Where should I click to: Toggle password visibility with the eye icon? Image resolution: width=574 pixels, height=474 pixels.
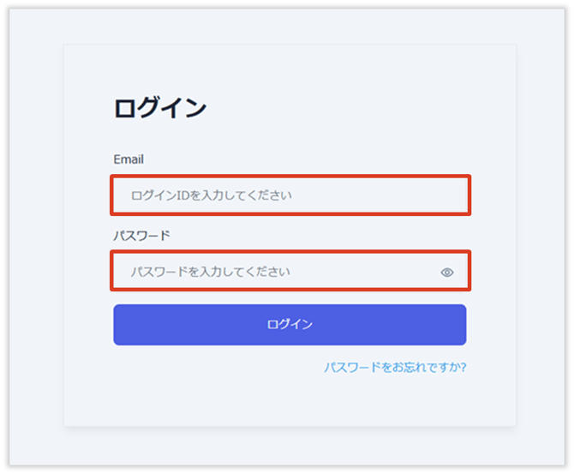pos(446,273)
